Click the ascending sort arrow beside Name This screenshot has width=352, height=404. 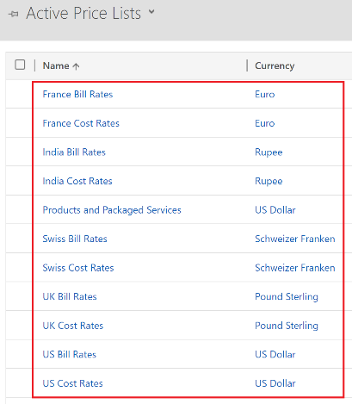pyautogui.click(x=76, y=66)
